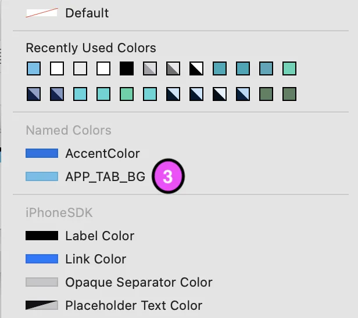The width and height of the screenshot is (358, 318).
Task: Click the pink number 3 annotation badge
Action: [x=167, y=177]
